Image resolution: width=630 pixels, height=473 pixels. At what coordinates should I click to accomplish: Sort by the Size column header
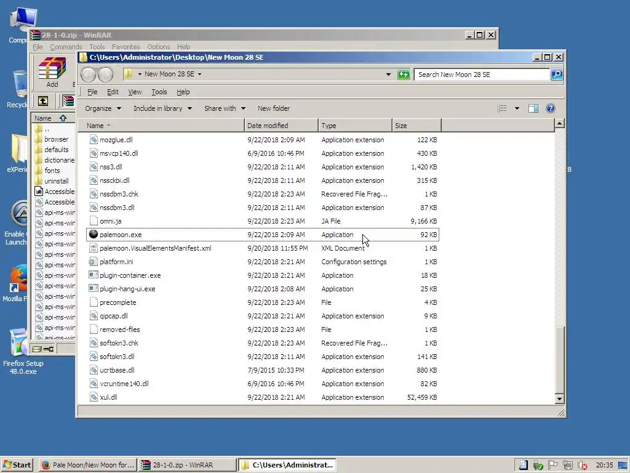[417, 126]
